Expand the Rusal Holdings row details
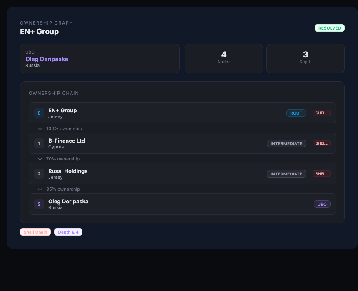This screenshot has height=291, width=358. (167, 174)
